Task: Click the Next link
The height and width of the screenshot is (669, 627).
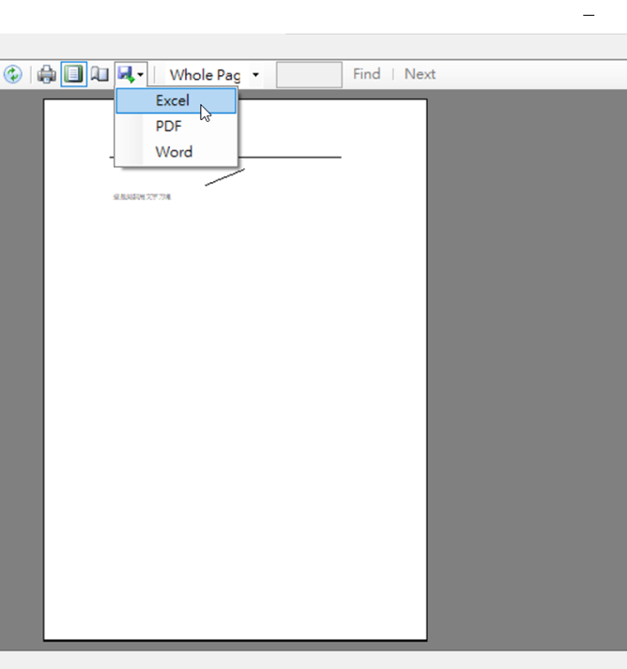Action: [x=420, y=74]
